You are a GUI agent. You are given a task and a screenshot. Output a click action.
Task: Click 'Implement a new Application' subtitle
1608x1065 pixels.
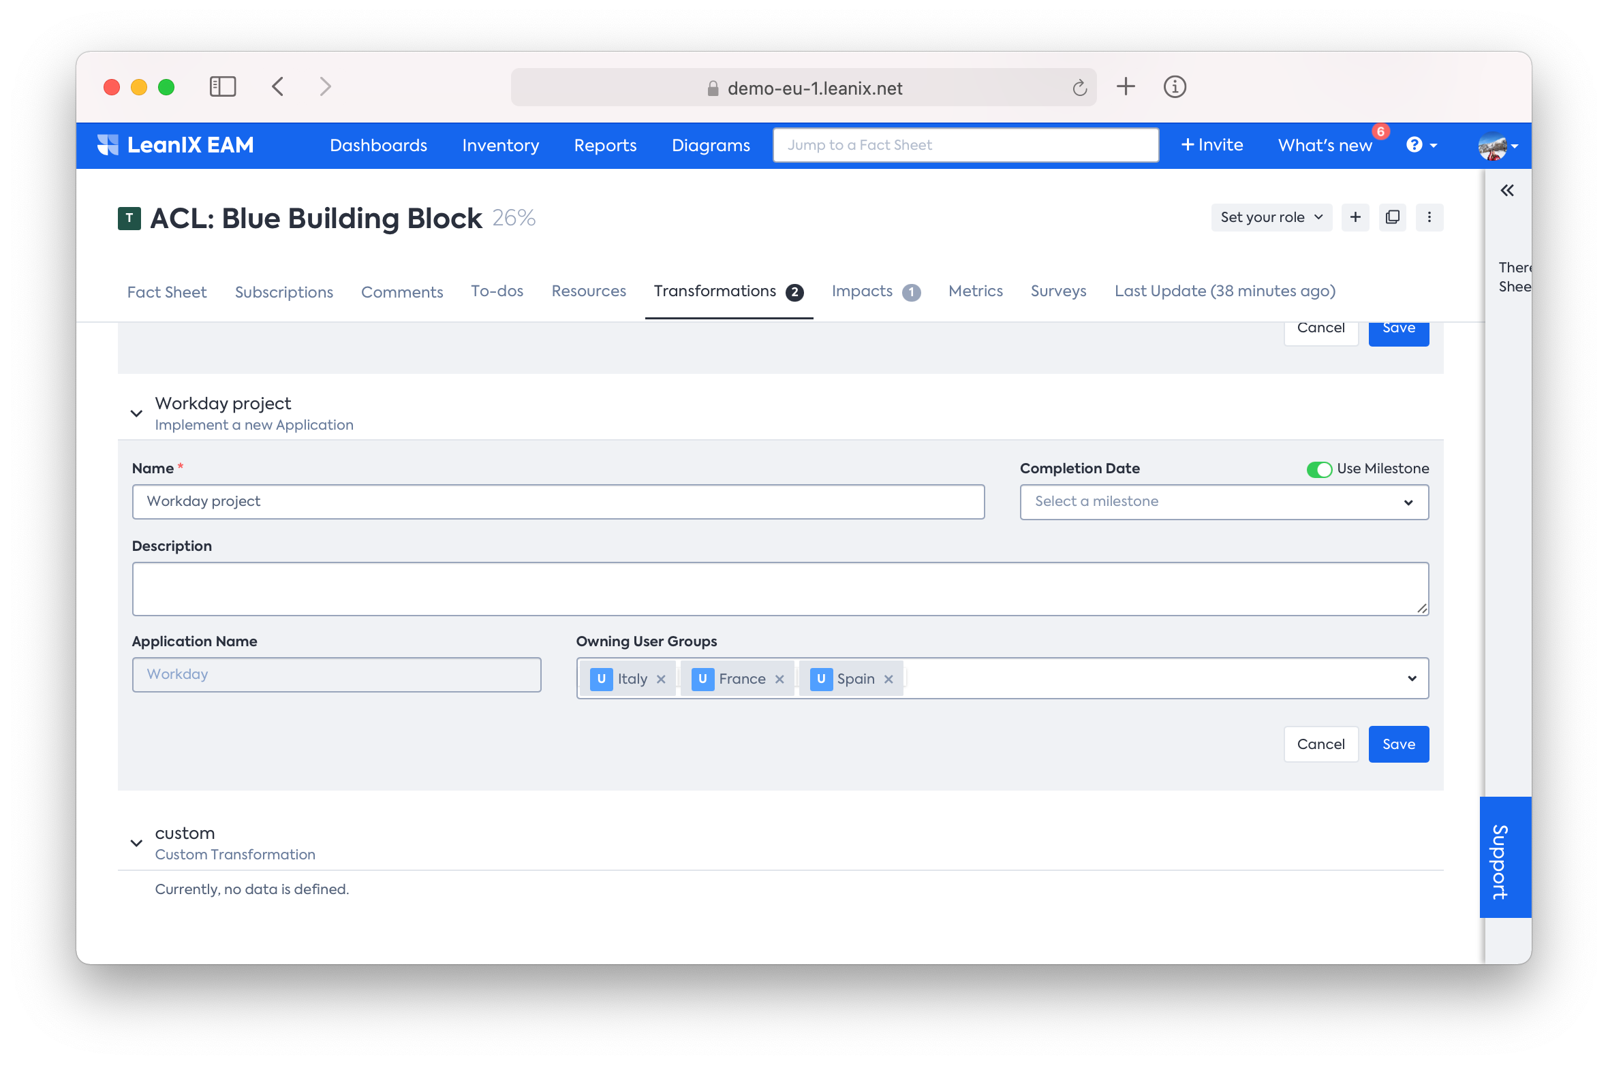[254, 425]
